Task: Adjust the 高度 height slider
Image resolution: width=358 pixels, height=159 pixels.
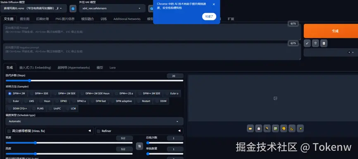Action: click(69, 154)
